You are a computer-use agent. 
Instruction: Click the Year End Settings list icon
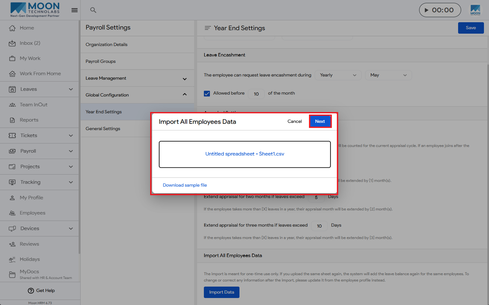tap(207, 28)
